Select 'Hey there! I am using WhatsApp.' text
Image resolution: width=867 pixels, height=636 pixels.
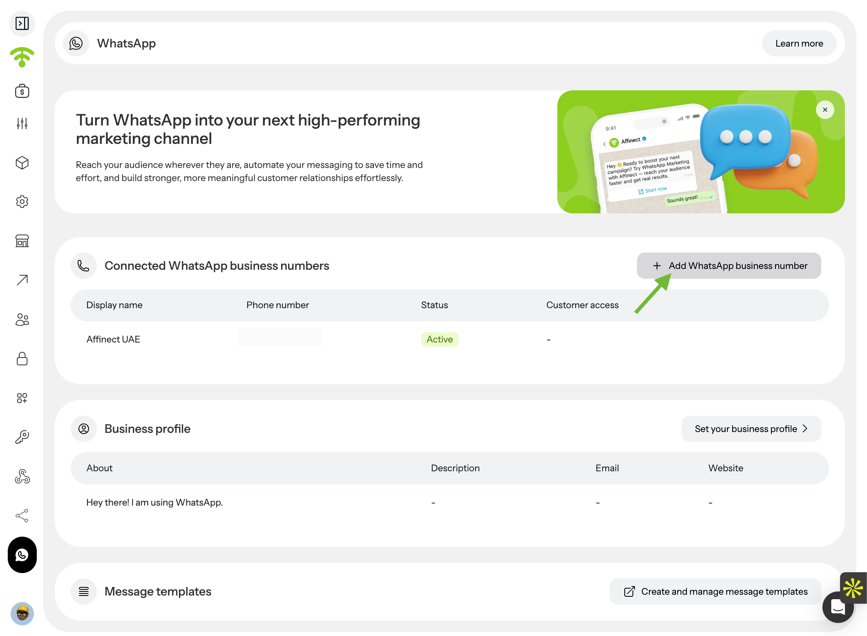point(154,502)
